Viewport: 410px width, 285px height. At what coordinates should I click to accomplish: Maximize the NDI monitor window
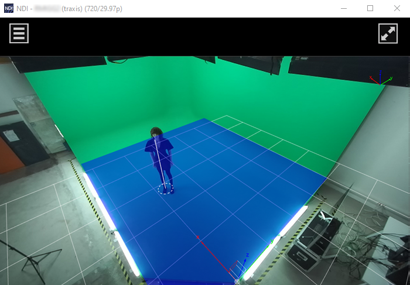point(370,9)
